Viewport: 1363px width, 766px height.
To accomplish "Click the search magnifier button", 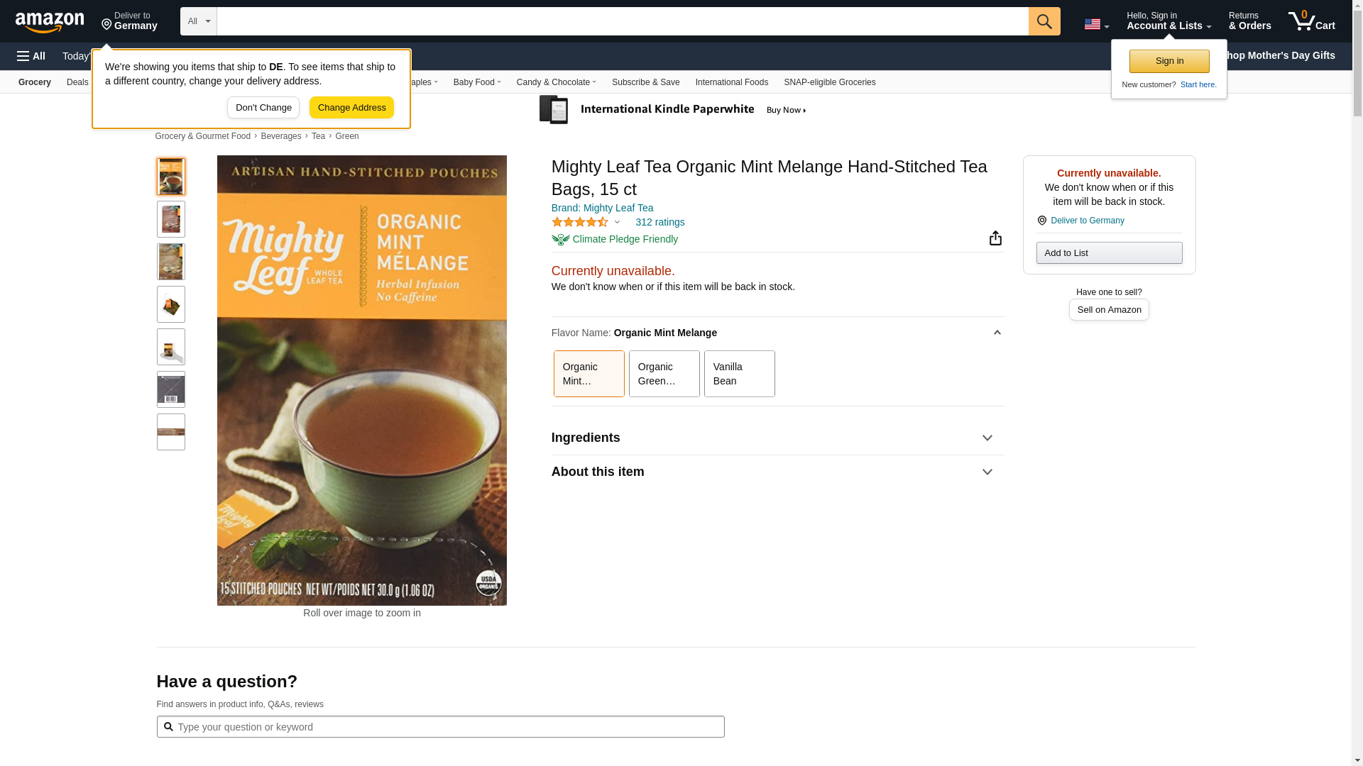I will [1044, 21].
